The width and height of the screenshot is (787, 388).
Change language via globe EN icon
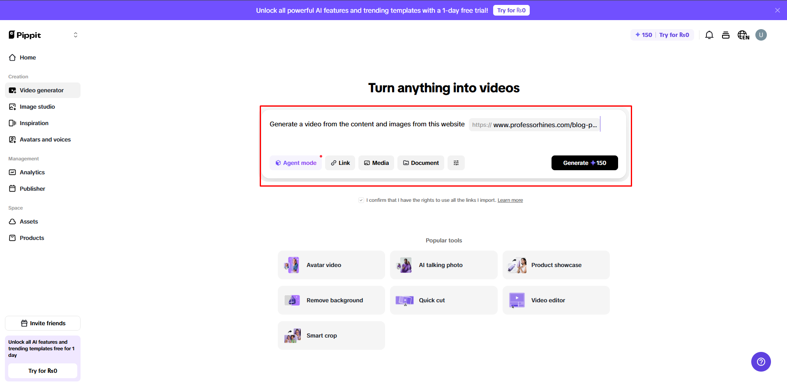click(743, 35)
